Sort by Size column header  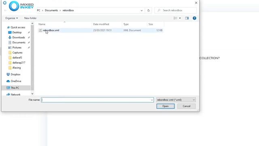(151, 24)
